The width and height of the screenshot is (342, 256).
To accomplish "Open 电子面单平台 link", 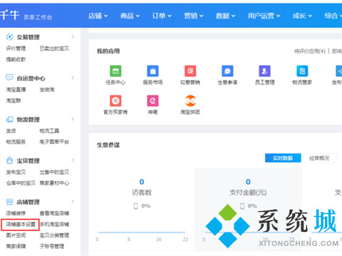I will pyautogui.click(x=54, y=142).
